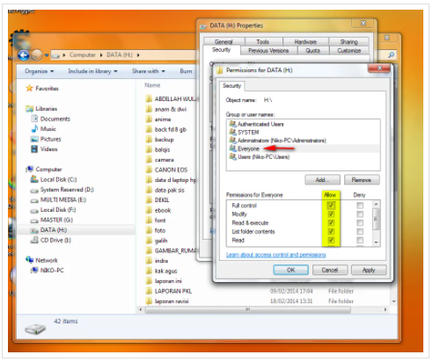Open recent locations dropdown beside navigation arrows
This screenshot has height=362, width=433.
[x=47, y=55]
